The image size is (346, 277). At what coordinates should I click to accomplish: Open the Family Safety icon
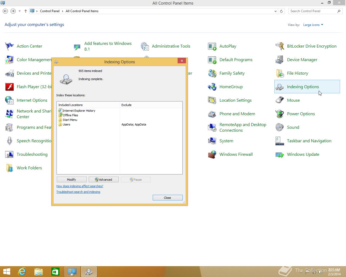pos(212,73)
